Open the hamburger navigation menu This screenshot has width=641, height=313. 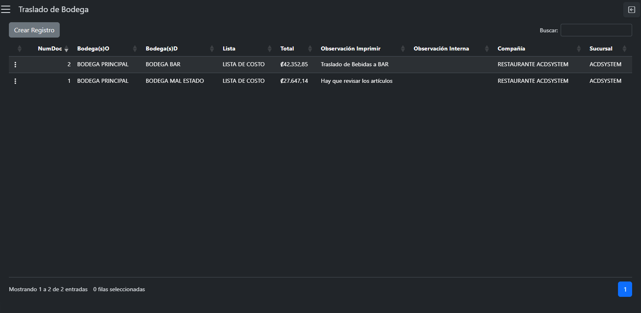6,9
